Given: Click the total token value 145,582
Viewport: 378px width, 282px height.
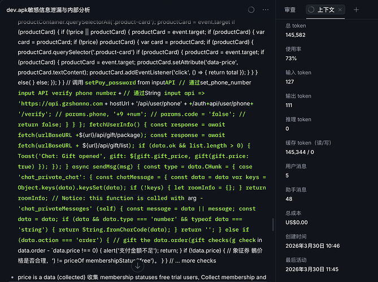Looking at the screenshot, I should 296,35.
